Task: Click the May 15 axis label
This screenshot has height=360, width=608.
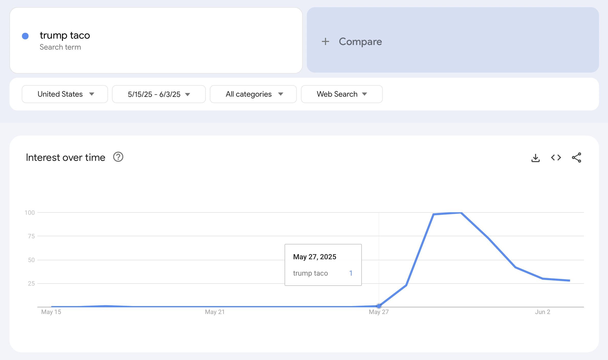Action: 51,312
